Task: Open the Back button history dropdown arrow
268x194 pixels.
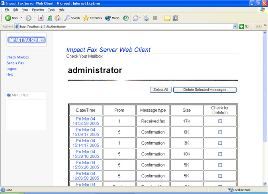Action: (22, 18)
